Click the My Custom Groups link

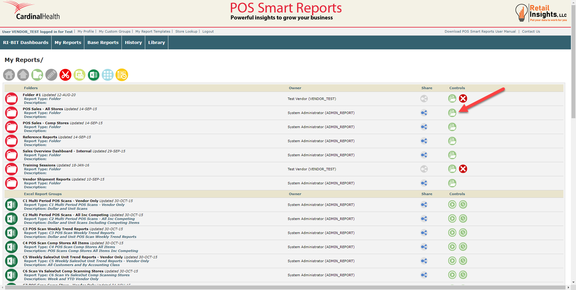115,31
